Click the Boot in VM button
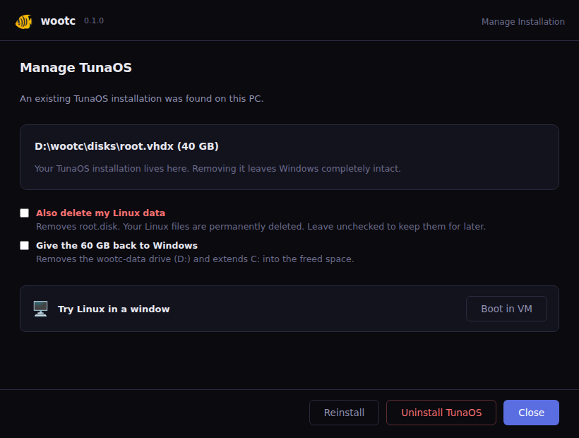 (506, 309)
